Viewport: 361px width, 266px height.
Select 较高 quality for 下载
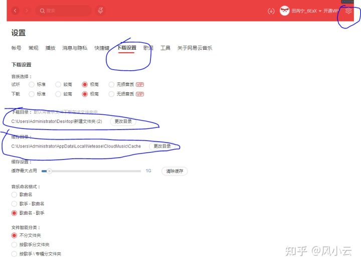pyautogui.click(x=58, y=94)
